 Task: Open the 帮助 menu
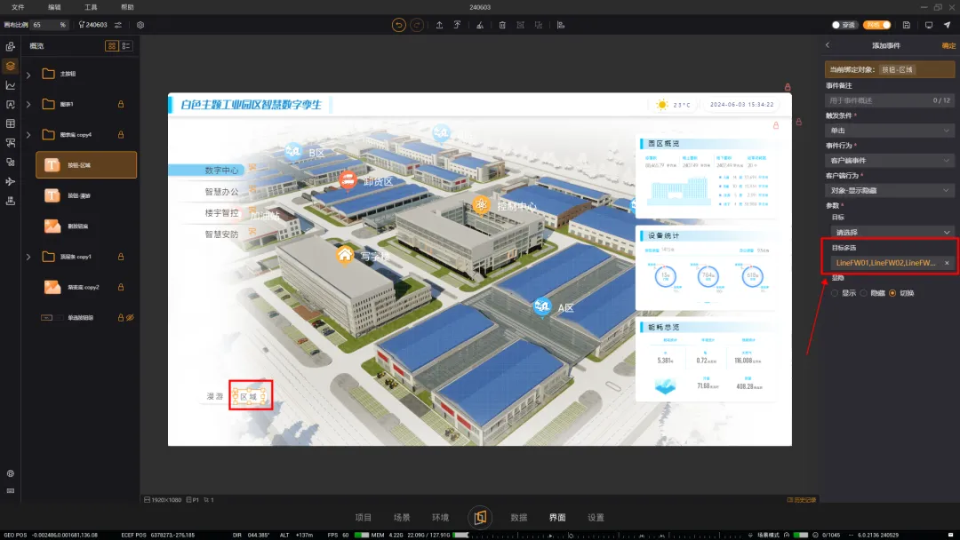pos(127,7)
